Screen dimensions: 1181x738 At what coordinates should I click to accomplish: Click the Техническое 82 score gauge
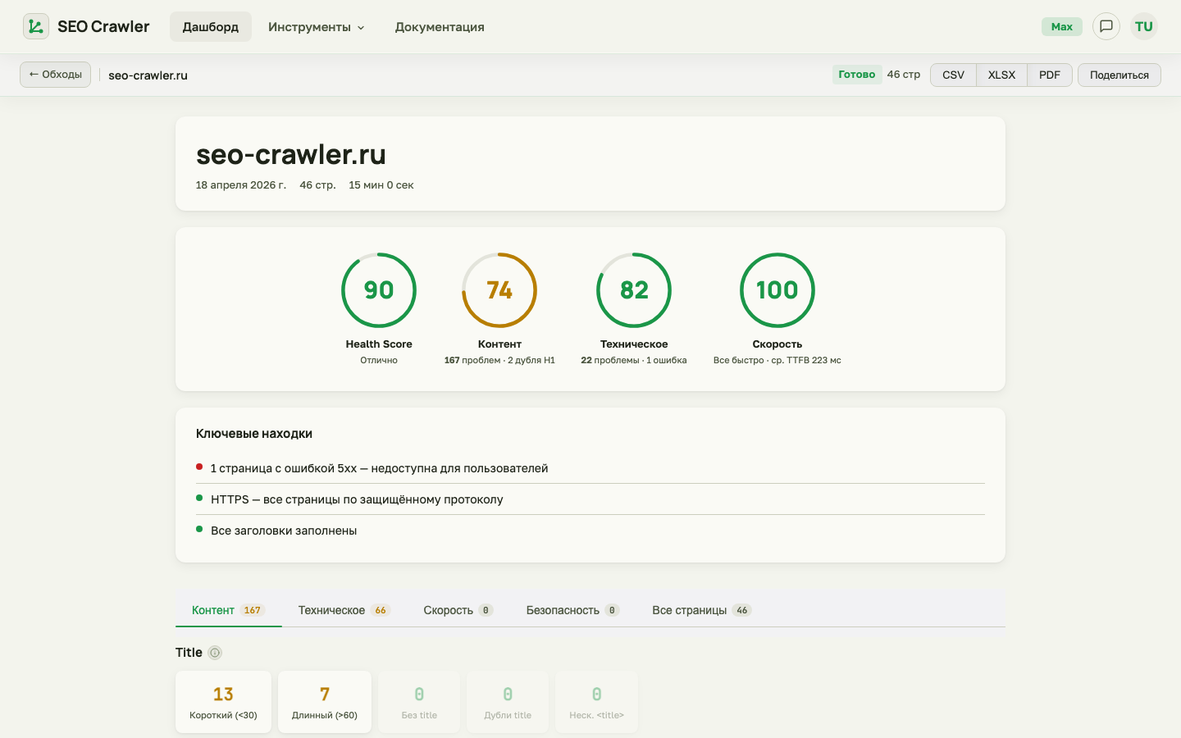coord(634,290)
